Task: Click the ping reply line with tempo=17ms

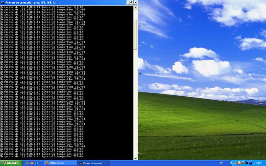Action: point(43,109)
